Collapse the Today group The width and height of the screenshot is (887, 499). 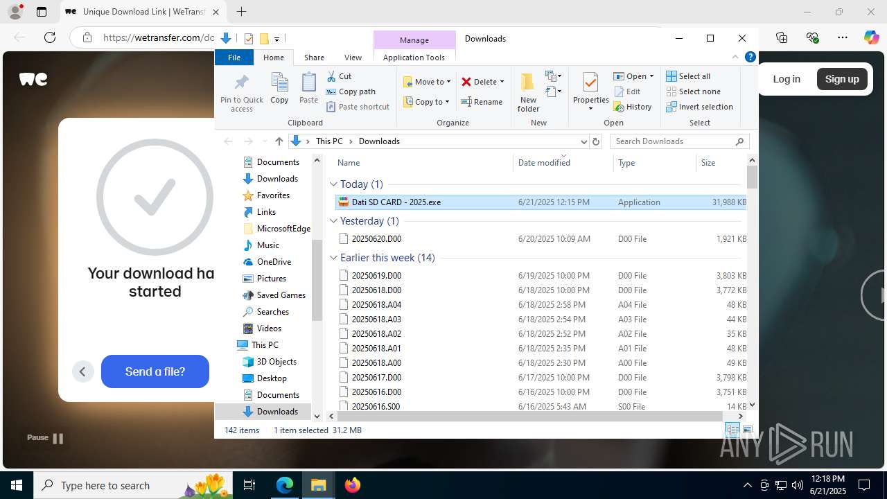[x=333, y=184]
